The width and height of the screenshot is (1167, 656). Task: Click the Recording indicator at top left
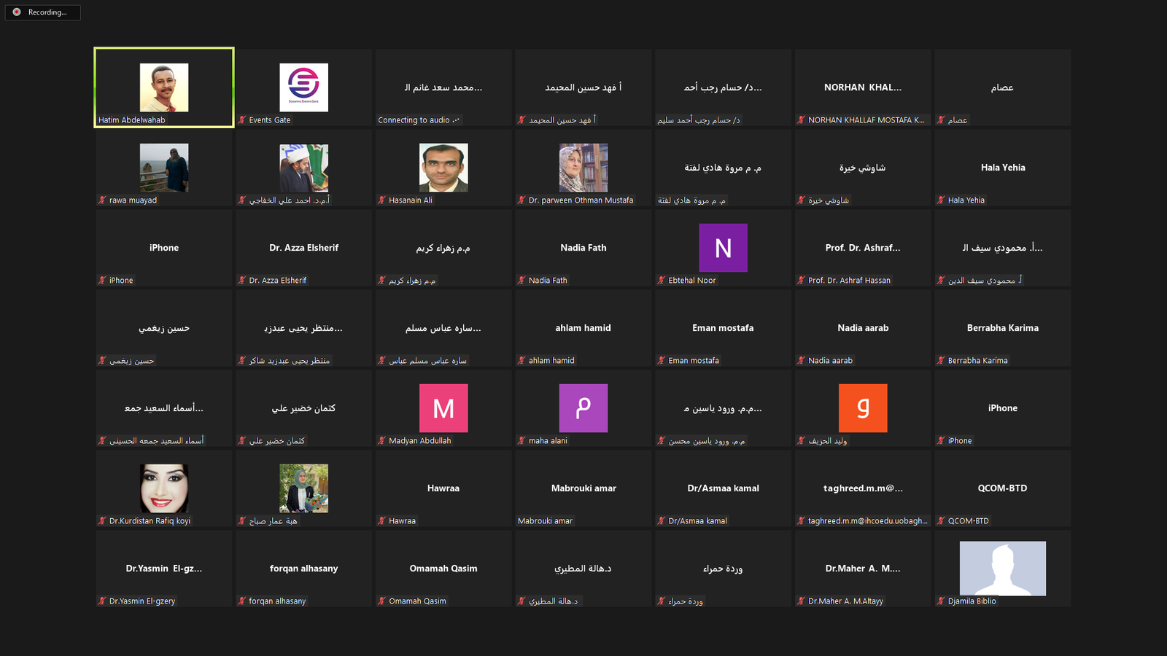tap(42, 12)
